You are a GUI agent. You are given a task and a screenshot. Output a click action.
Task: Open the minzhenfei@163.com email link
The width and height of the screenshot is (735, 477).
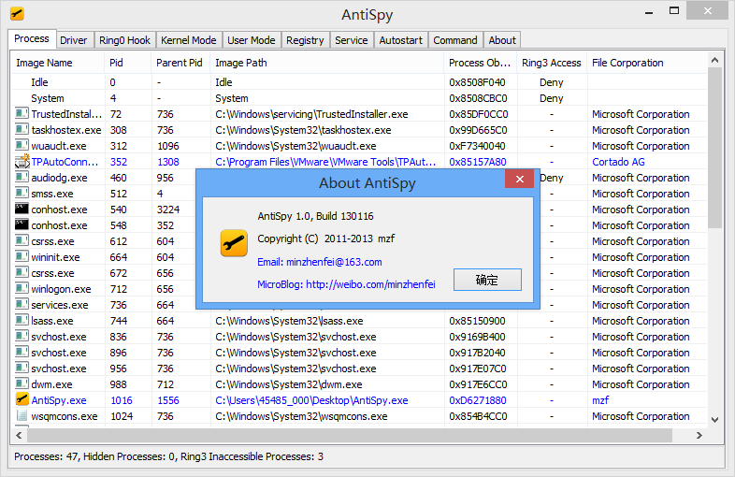click(x=319, y=262)
